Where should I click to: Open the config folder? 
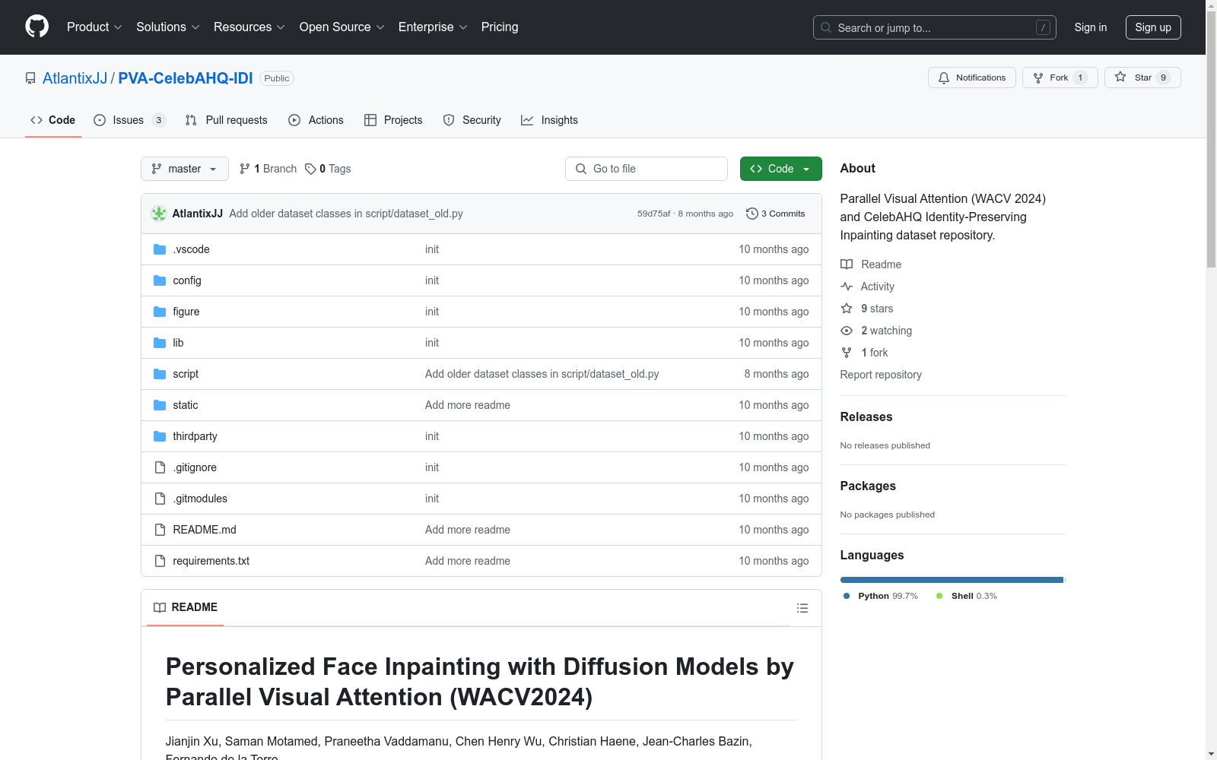pos(187,280)
